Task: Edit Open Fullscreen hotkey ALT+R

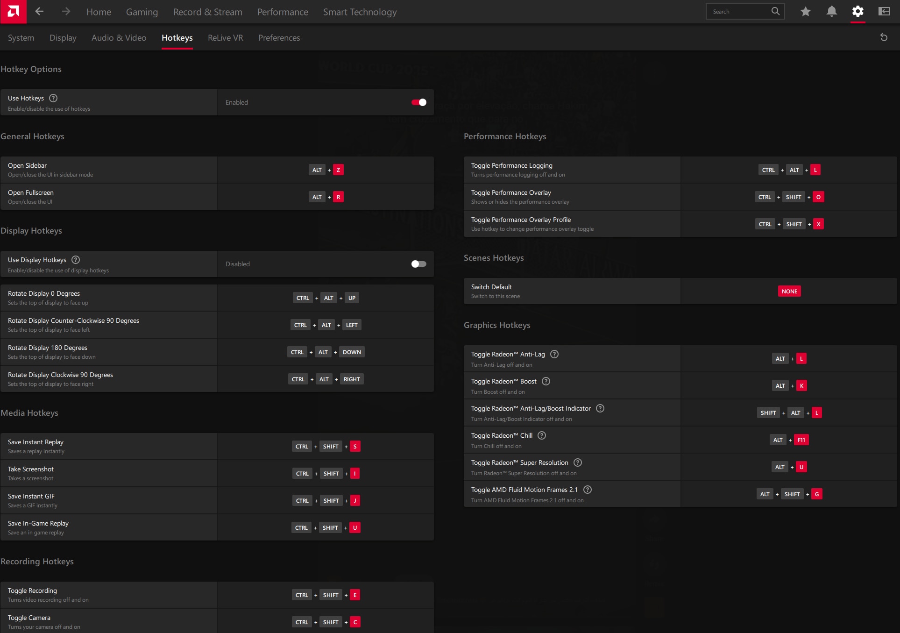Action: [326, 197]
